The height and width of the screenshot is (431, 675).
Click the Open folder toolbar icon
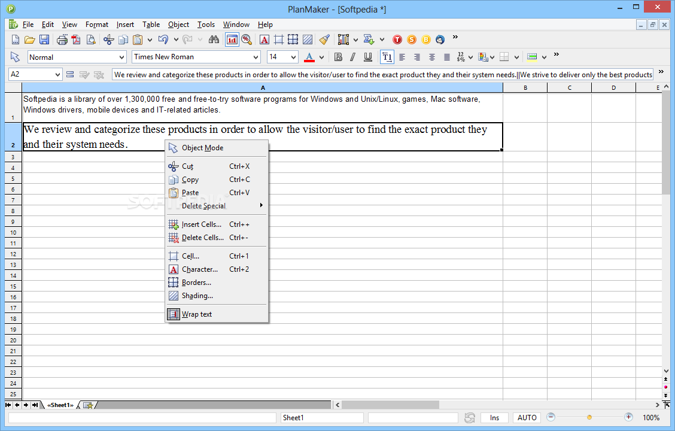pos(29,40)
